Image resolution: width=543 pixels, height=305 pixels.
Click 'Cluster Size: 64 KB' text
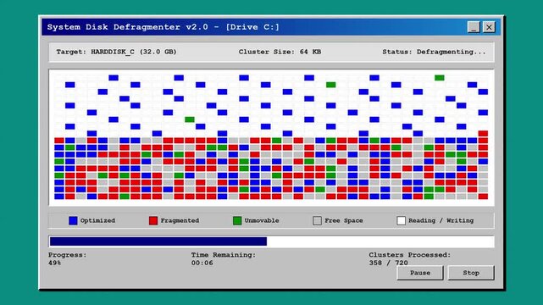280,52
